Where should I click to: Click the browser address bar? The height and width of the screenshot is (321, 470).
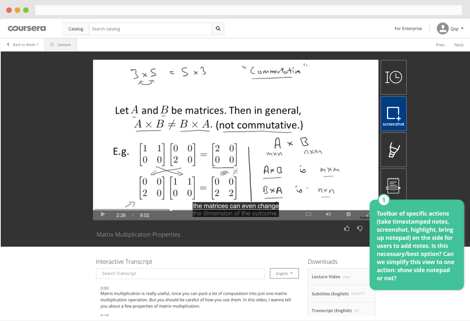point(249,10)
